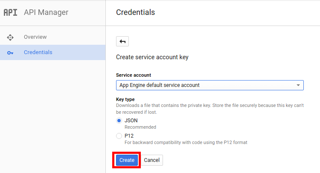
Task: Click the Cancel button
Action: [x=152, y=160]
